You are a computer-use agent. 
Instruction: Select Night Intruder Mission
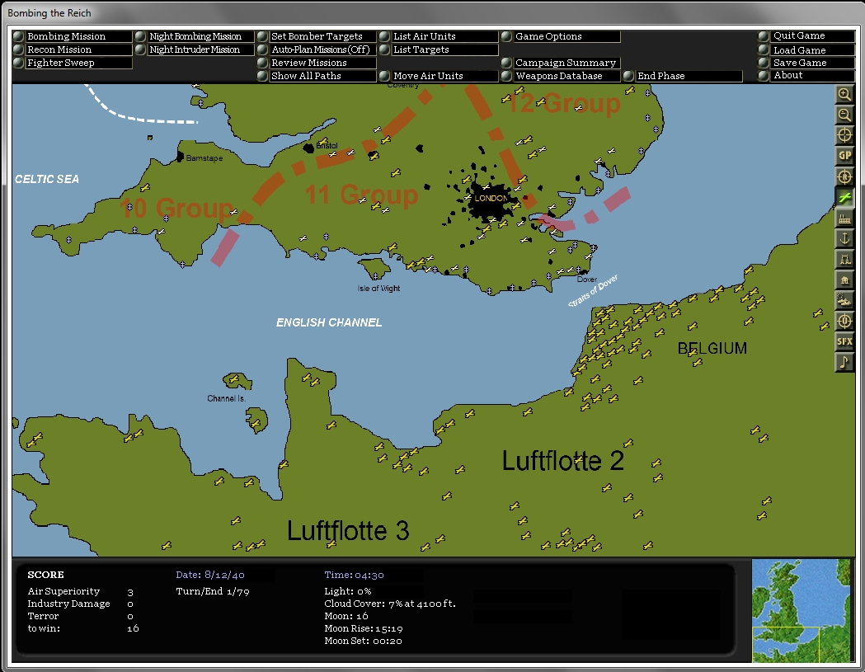[x=195, y=49]
